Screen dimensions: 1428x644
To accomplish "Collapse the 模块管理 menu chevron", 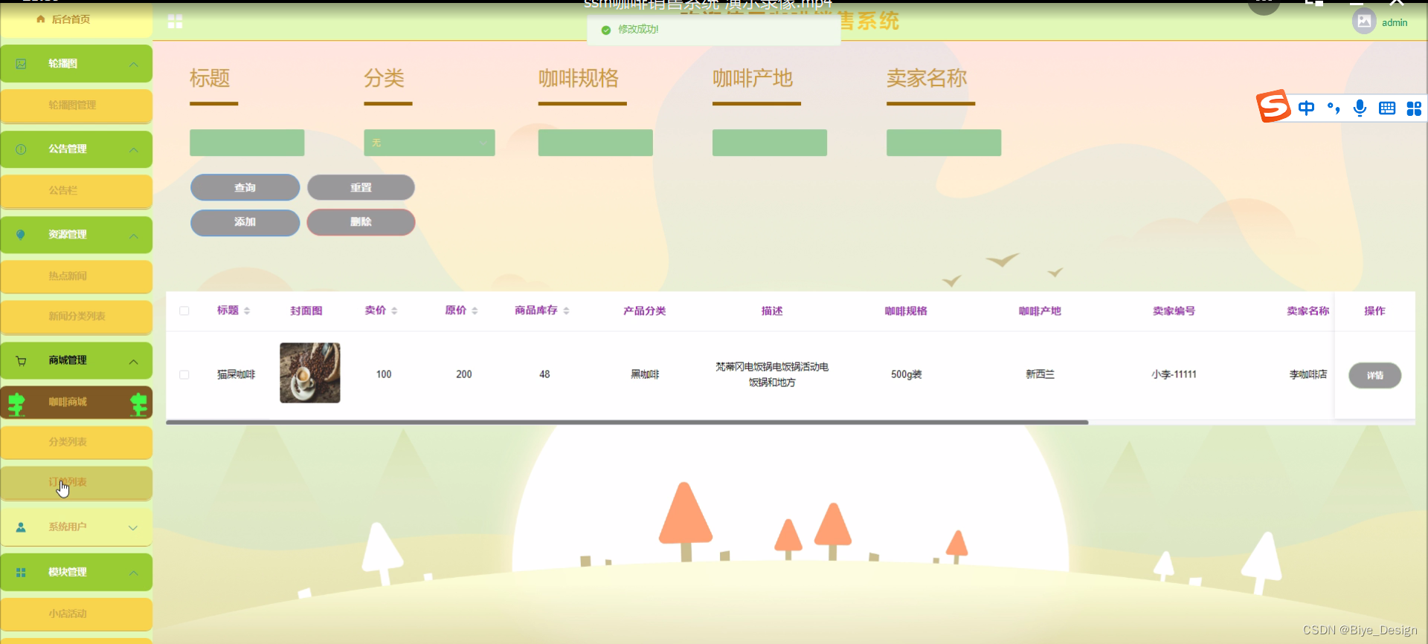I will pyautogui.click(x=134, y=573).
